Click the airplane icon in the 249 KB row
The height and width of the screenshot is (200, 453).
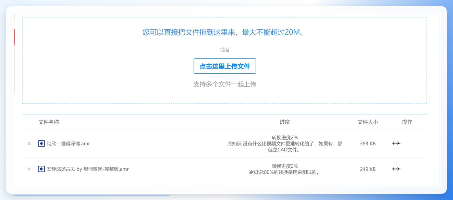coord(396,169)
